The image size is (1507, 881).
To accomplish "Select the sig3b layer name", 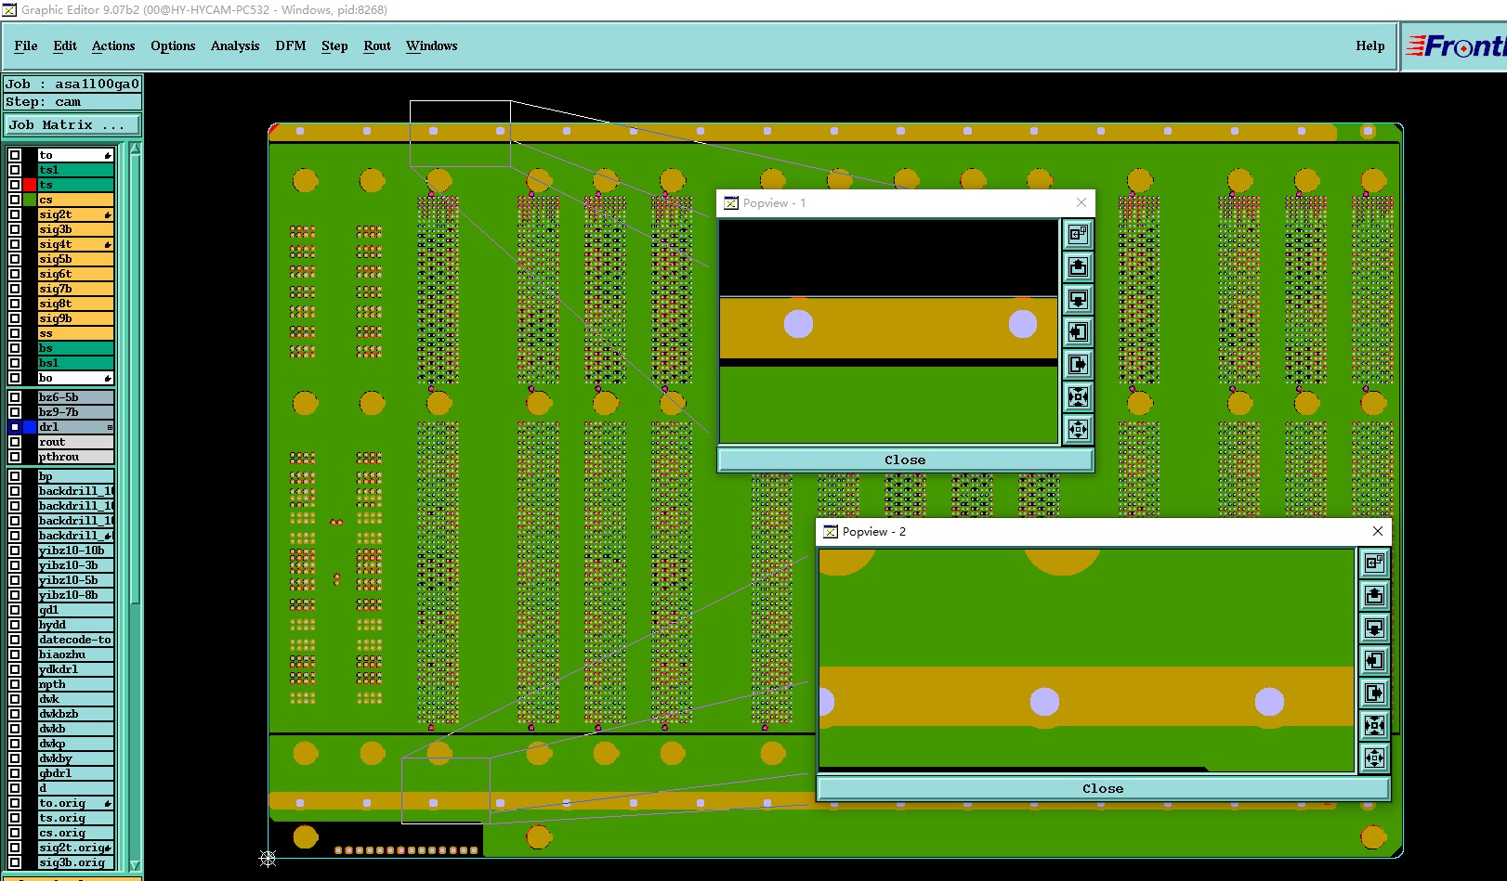I will tap(75, 229).
